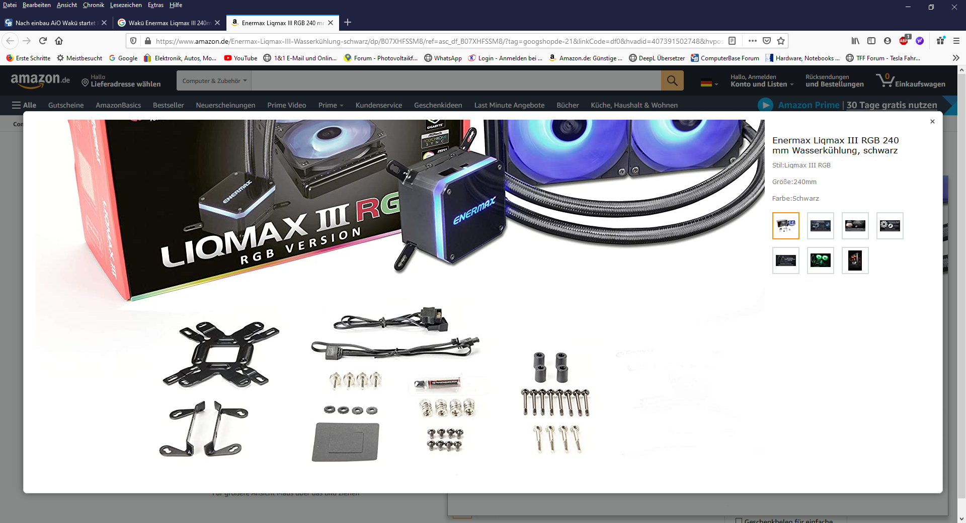Image resolution: width=966 pixels, height=523 pixels.
Task: Open the Chronik menu
Action: 93,5
